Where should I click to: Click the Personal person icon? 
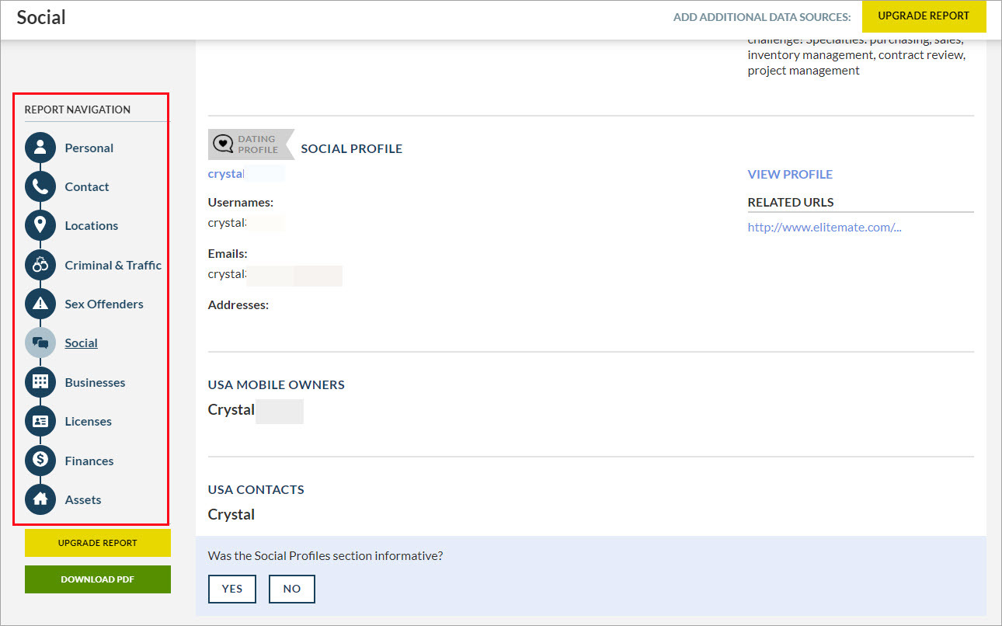point(40,148)
